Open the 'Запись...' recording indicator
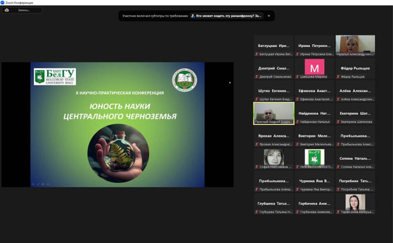This screenshot has width=393, height=243. 22,10
